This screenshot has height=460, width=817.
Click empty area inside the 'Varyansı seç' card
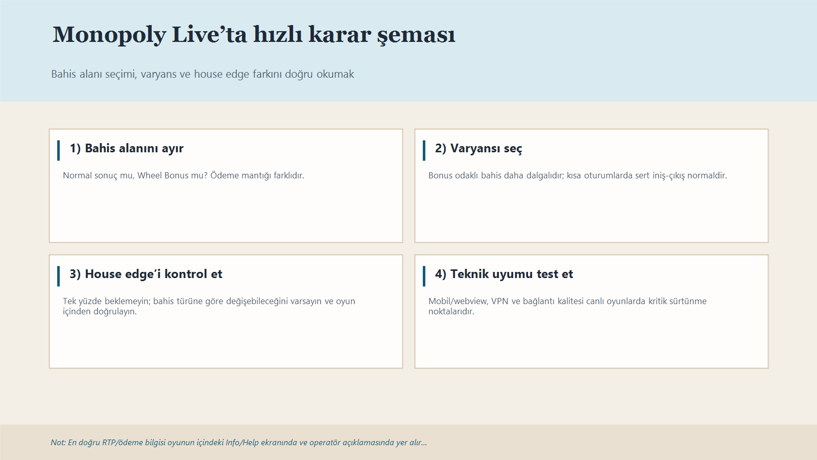[x=591, y=215]
